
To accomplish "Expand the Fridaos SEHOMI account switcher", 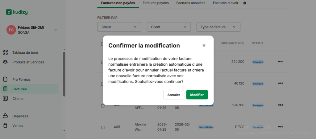I will [55, 30].
